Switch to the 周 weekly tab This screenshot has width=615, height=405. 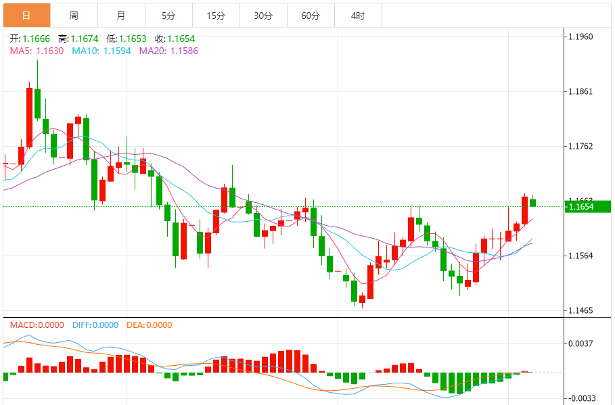coord(74,16)
